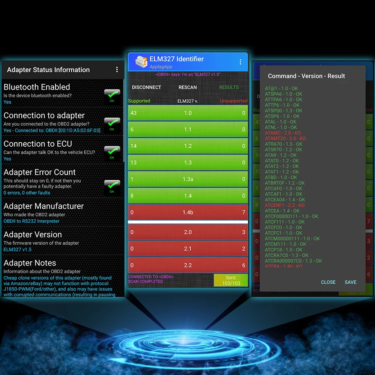375x375 pixels.
Task: Select the red version 2.2 row
Action: (x=188, y=265)
